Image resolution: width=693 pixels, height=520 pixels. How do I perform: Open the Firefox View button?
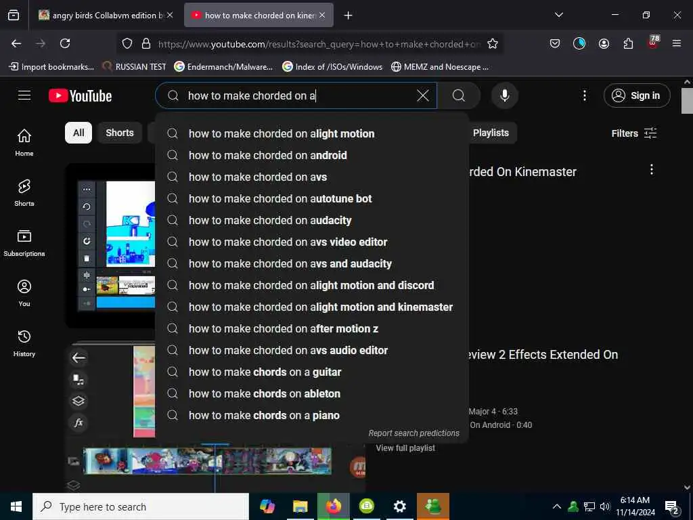[14, 16]
